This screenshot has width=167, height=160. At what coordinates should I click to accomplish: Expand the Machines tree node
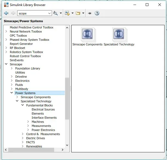click(28, 122)
